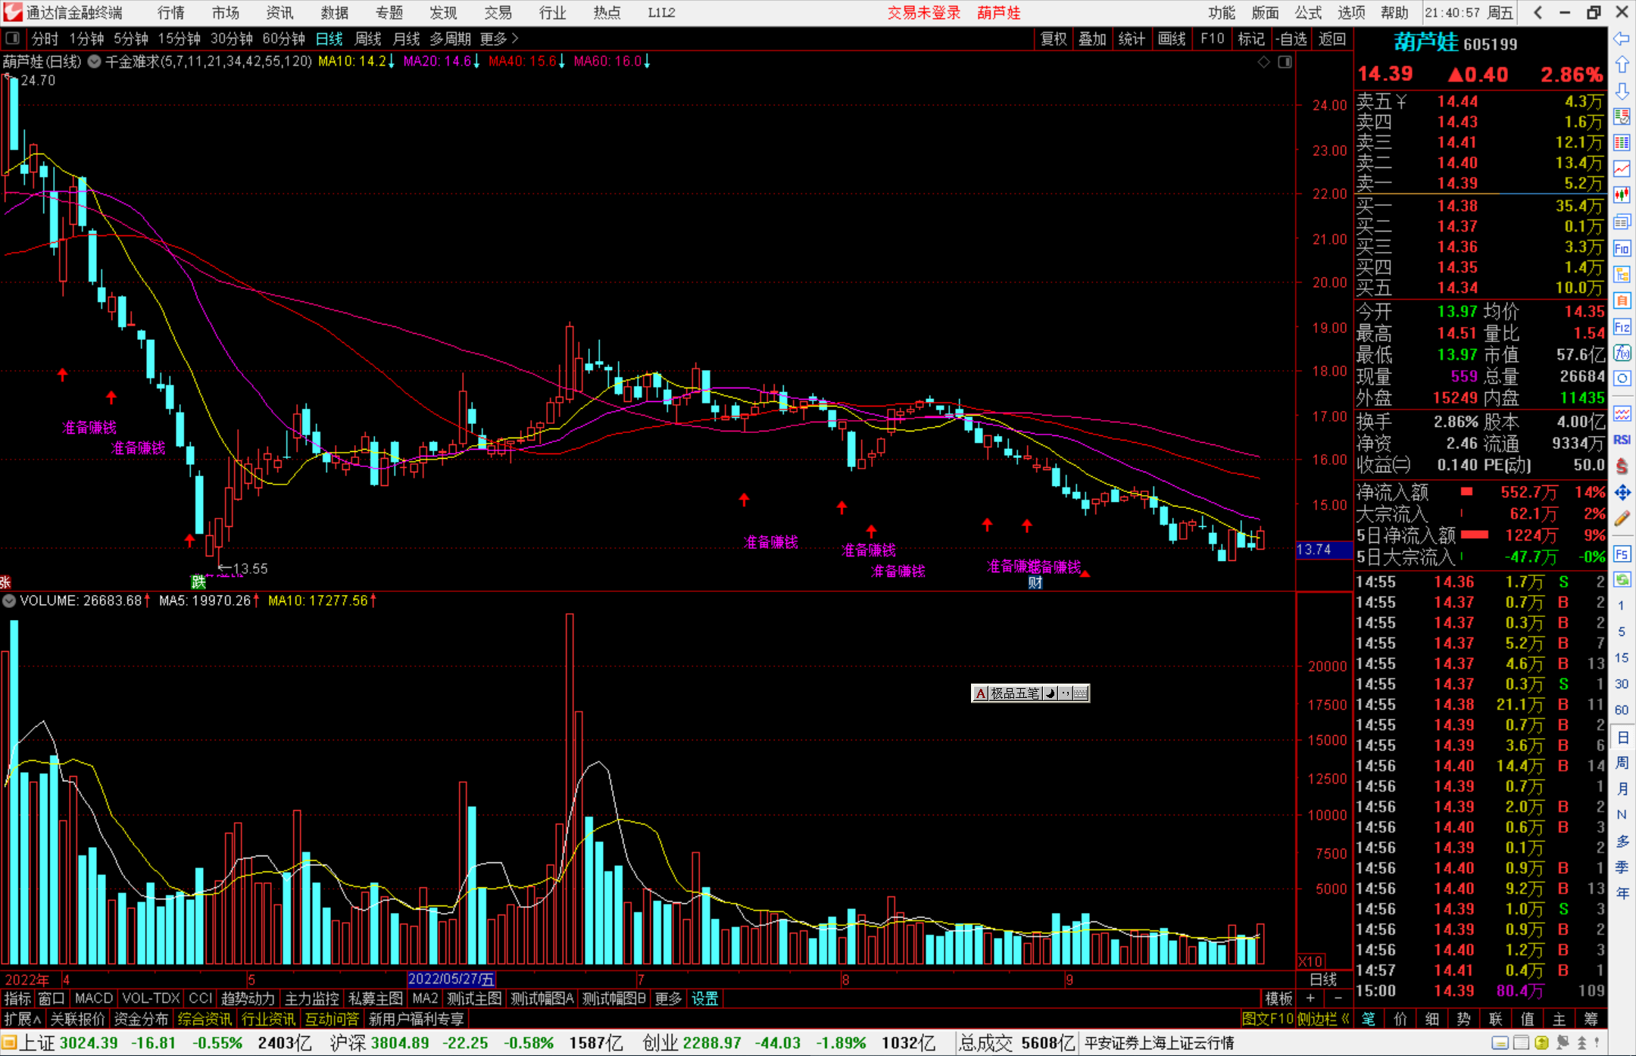The image size is (1636, 1056).
Task: Select the 日 period in the right sidebar
Action: (1622, 737)
